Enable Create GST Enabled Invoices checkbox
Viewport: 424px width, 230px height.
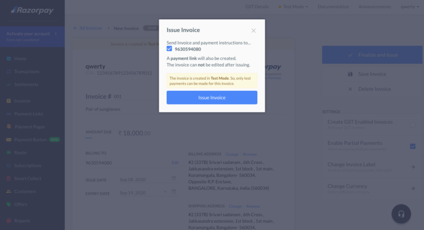[x=412, y=125]
